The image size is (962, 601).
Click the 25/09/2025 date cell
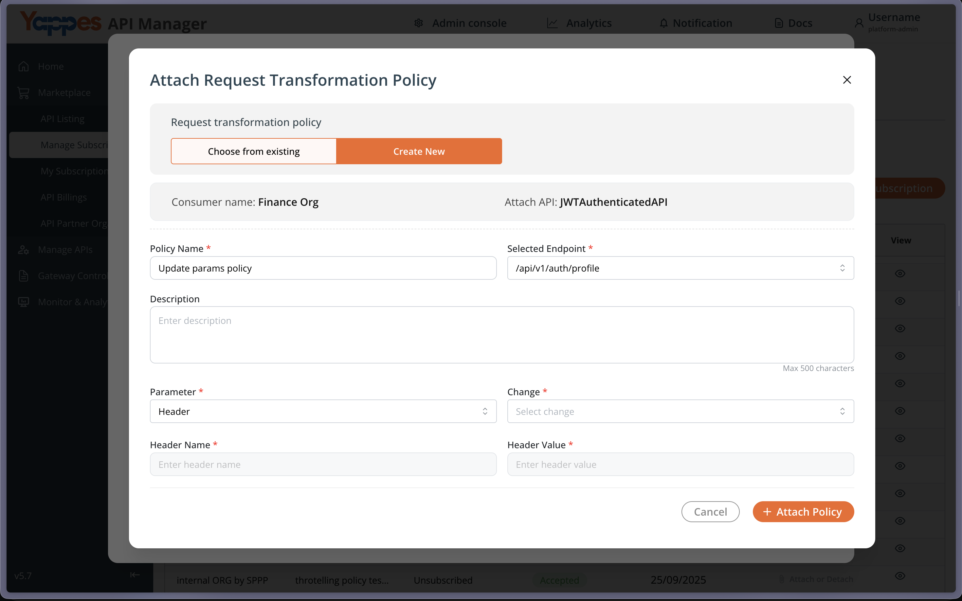[678, 580]
